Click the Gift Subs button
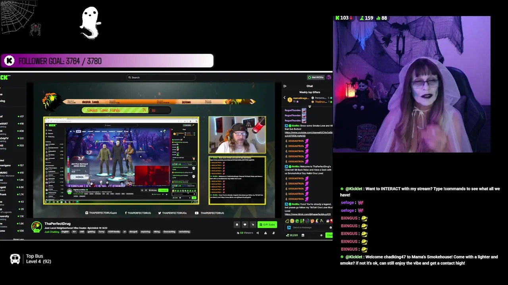Image resolution: width=508 pixels, height=285 pixels. pos(267,225)
